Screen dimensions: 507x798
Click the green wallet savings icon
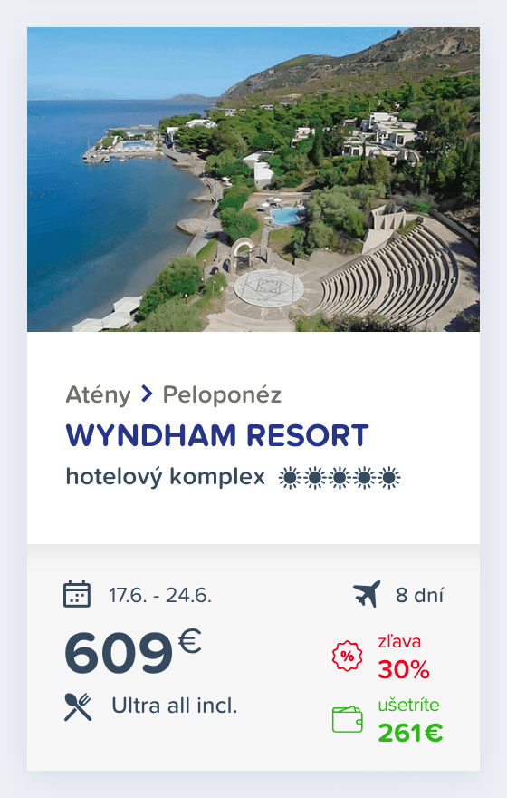(x=347, y=720)
